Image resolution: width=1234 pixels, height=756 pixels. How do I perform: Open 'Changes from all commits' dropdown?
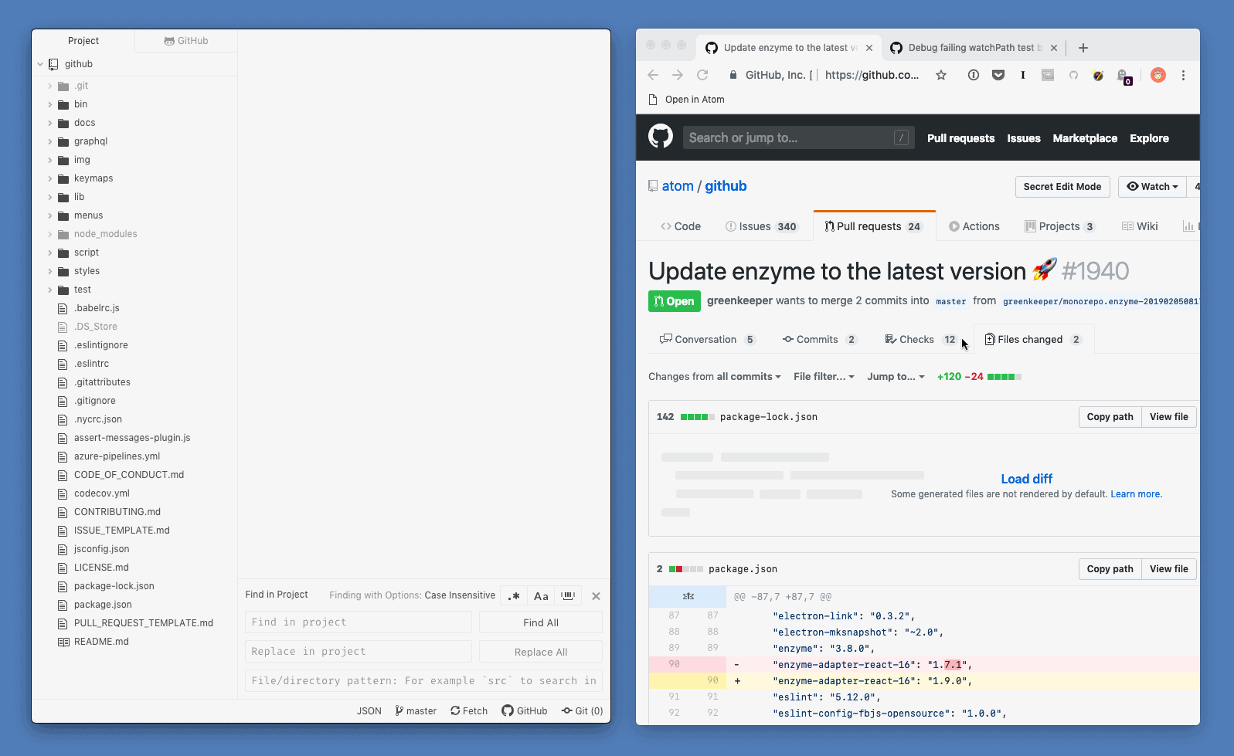715,377
